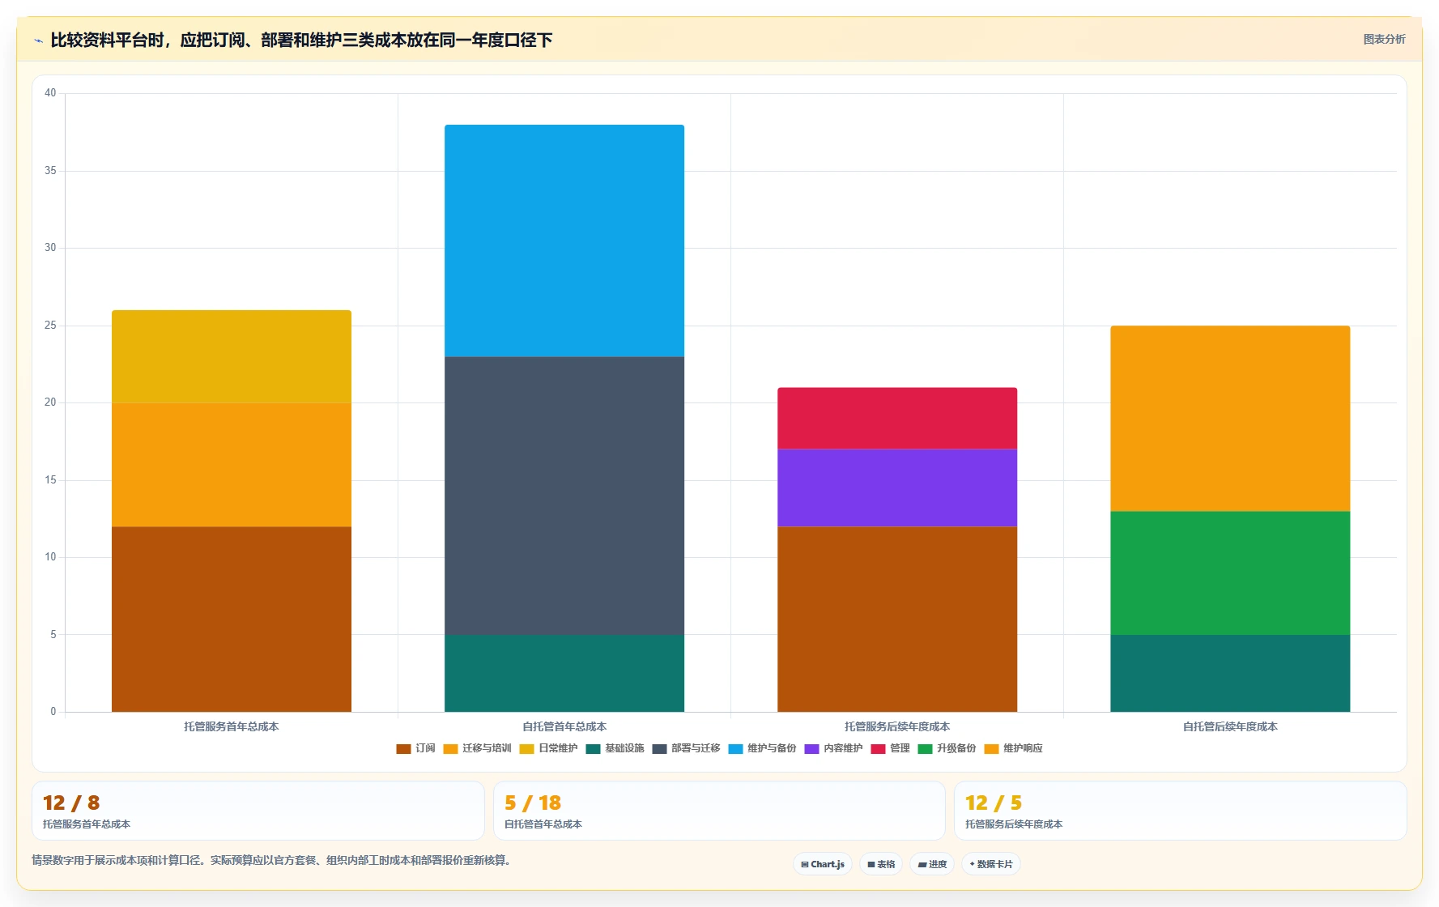The height and width of the screenshot is (907, 1439).
Task: Click the 表格 chip
Action: tap(881, 864)
